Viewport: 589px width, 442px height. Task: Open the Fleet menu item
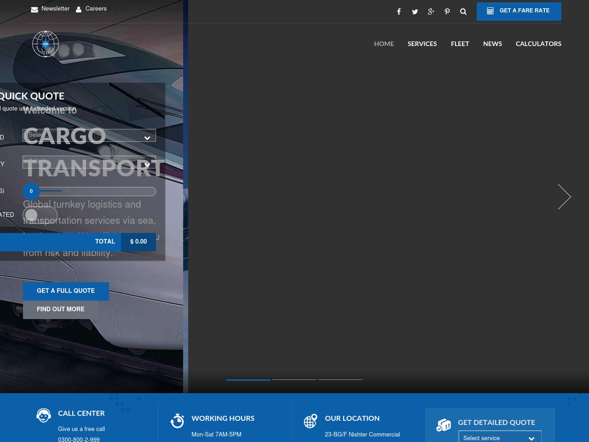[460, 44]
